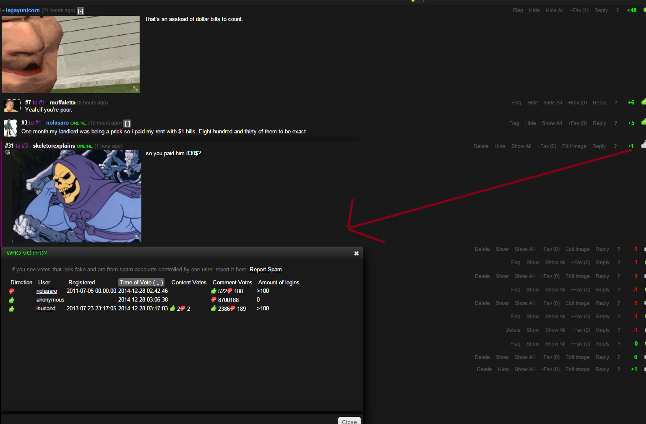
Task: Click thumbs-up icon on legayunicorn's +48 comment
Action: [644, 10]
